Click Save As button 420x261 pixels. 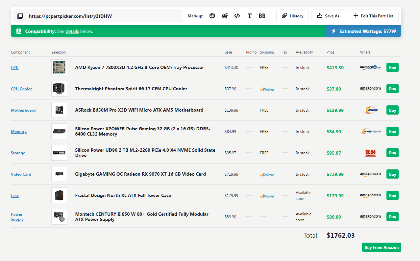point(328,16)
